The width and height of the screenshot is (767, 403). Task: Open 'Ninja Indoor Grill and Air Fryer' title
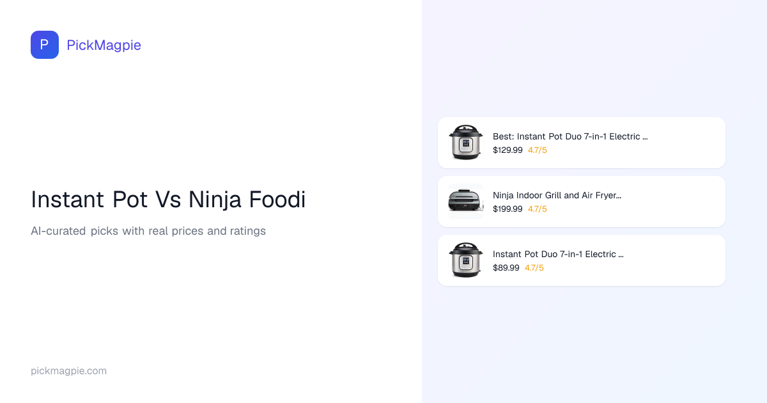pos(557,195)
